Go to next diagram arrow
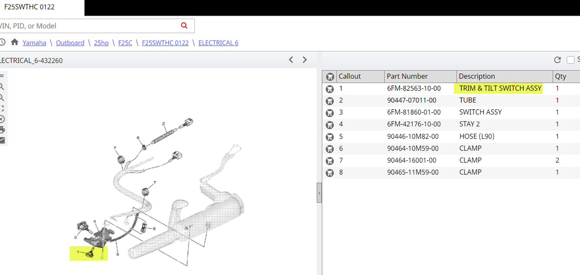Viewport: 580px width, 275px height. pos(304,60)
